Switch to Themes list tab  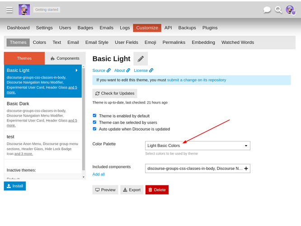pyautogui.click(x=24, y=58)
